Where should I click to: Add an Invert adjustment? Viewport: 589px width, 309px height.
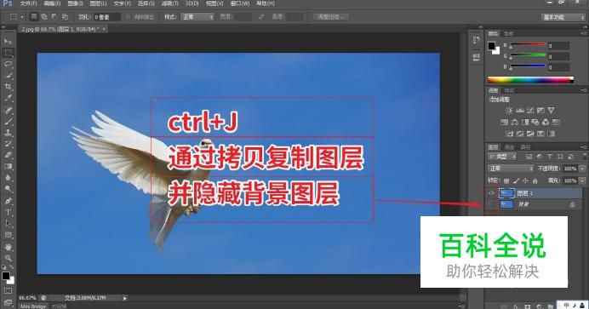[x=510, y=134]
